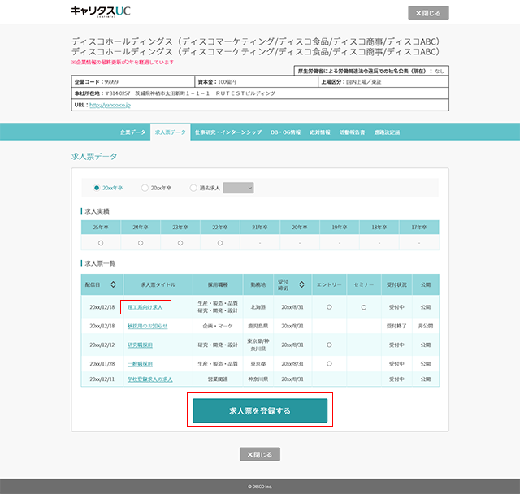Click the 採用職種 column header
The width and height of the screenshot is (520, 494).
click(x=218, y=284)
